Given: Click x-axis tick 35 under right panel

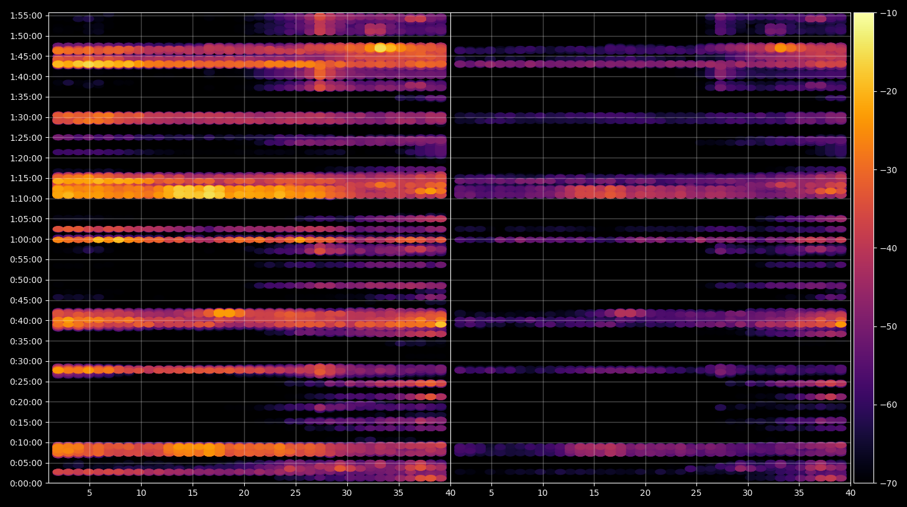Looking at the screenshot, I should (799, 493).
